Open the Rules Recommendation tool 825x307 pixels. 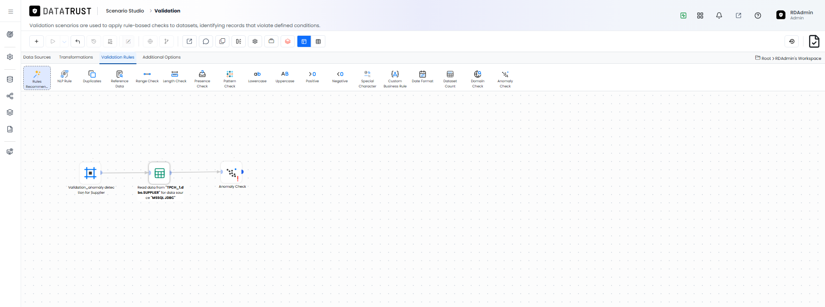[x=37, y=78]
